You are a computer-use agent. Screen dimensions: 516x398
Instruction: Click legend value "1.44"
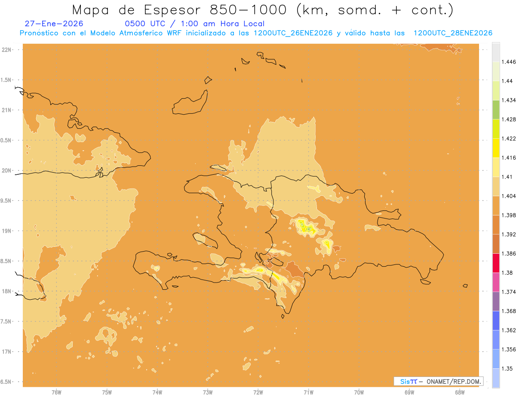pyautogui.click(x=507, y=81)
